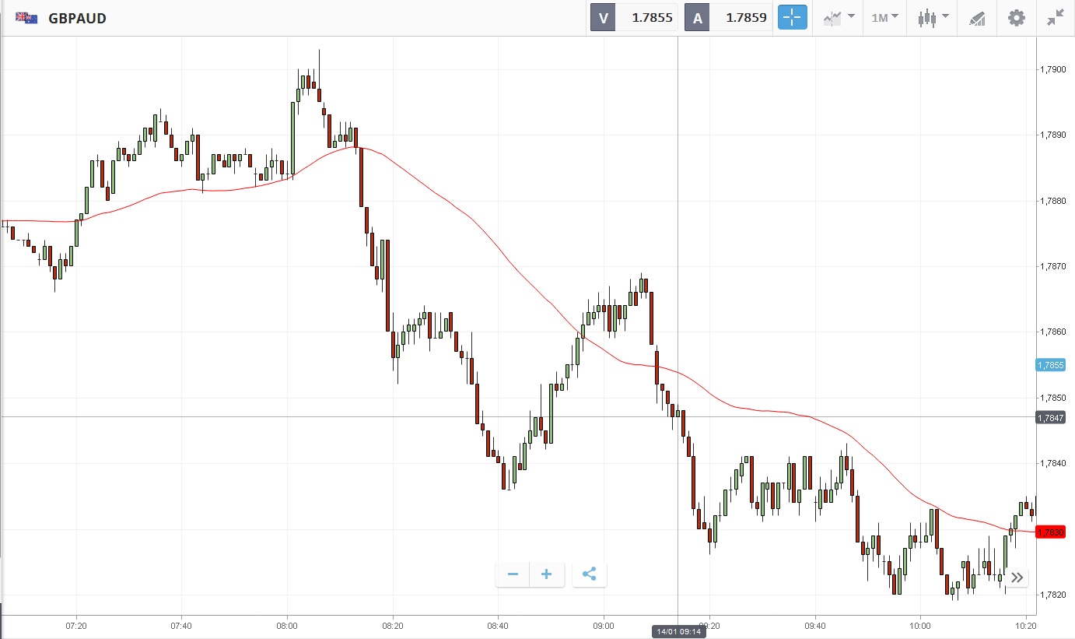Click the A buy price 1.7859
The image size is (1075, 639).
tap(729, 18)
